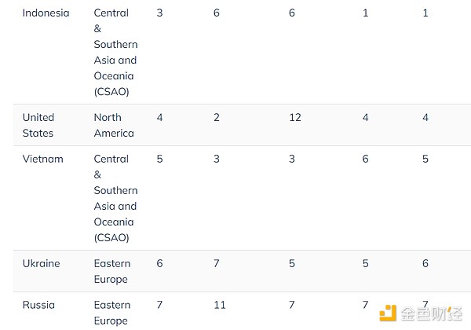Select the value 7 in Ukraine row

coord(217,263)
